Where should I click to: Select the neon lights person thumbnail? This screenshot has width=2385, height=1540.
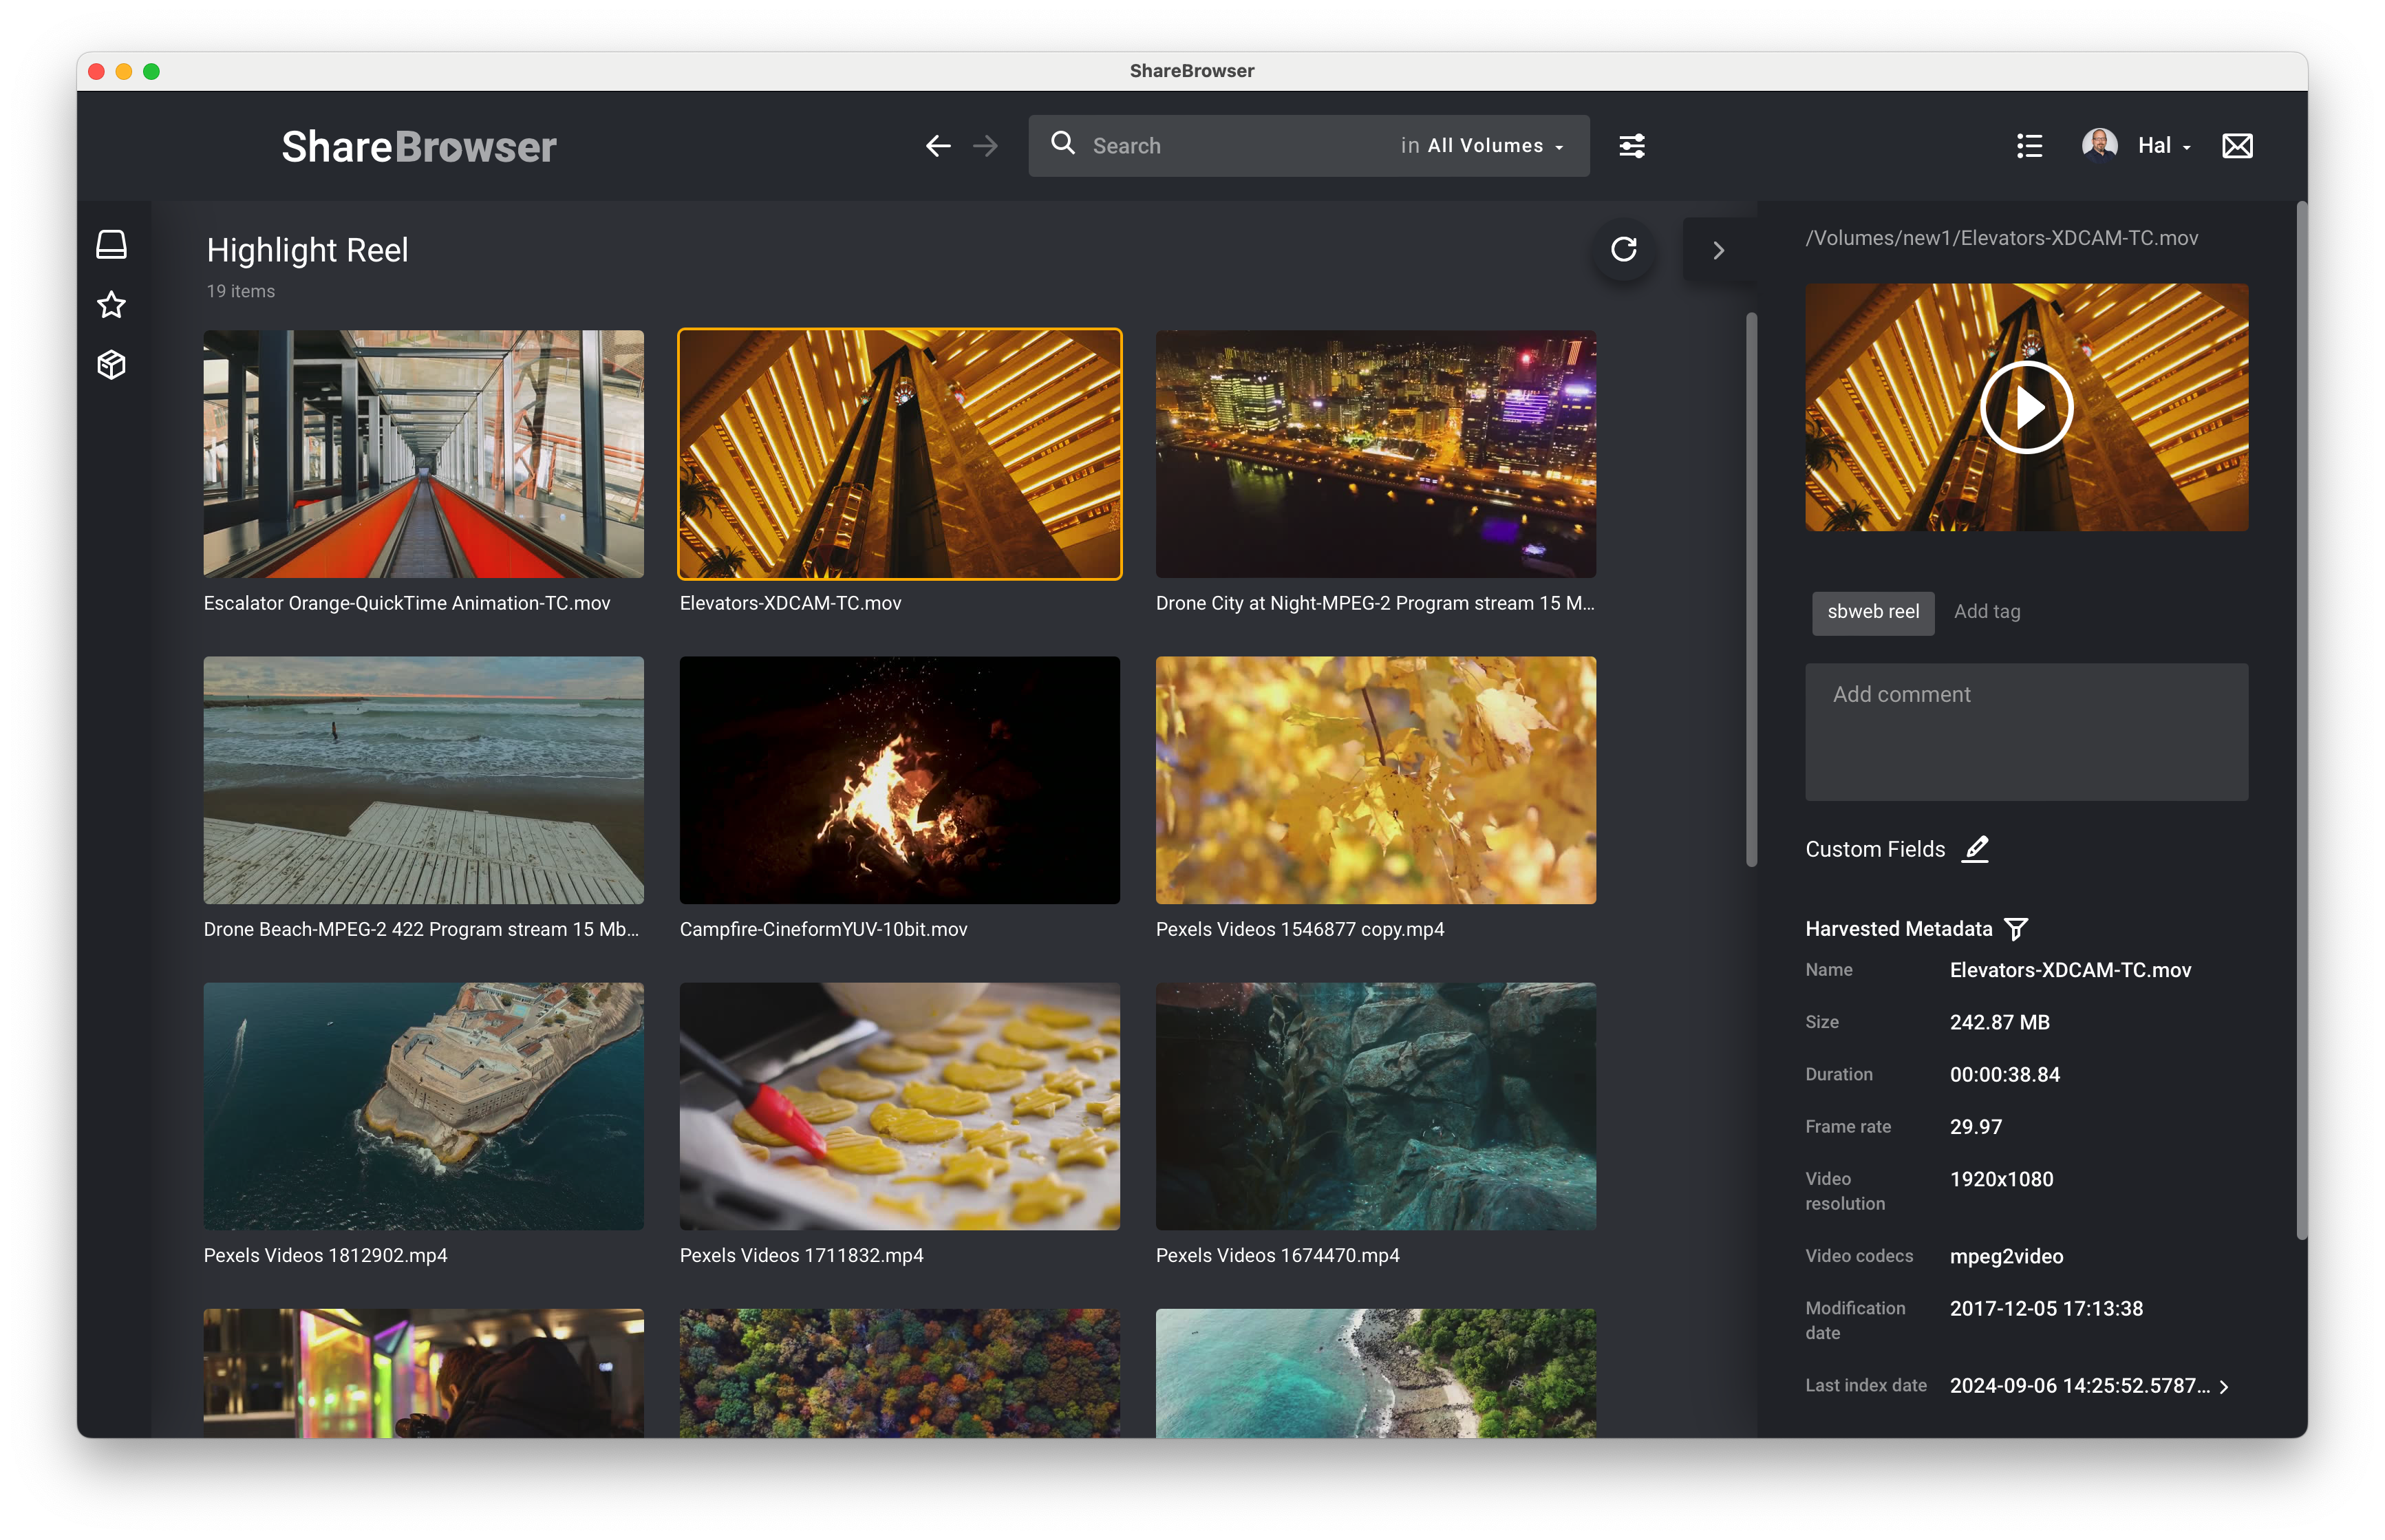[x=423, y=1373]
